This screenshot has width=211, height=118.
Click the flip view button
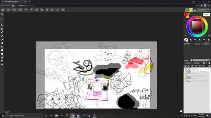[47, 10]
